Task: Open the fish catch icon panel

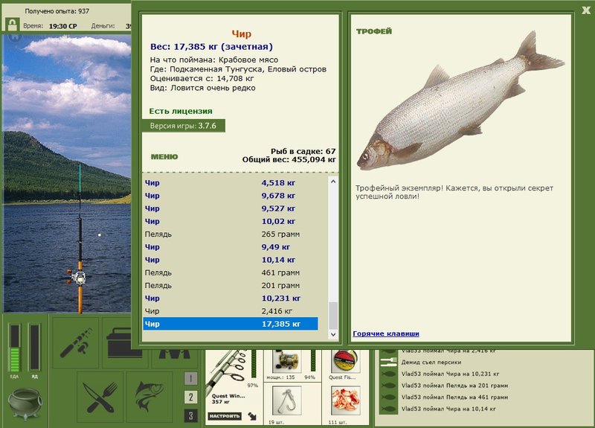Action: click(150, 397)
